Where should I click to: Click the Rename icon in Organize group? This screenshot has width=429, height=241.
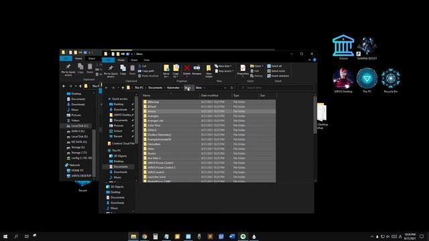(x=196, y=70)
